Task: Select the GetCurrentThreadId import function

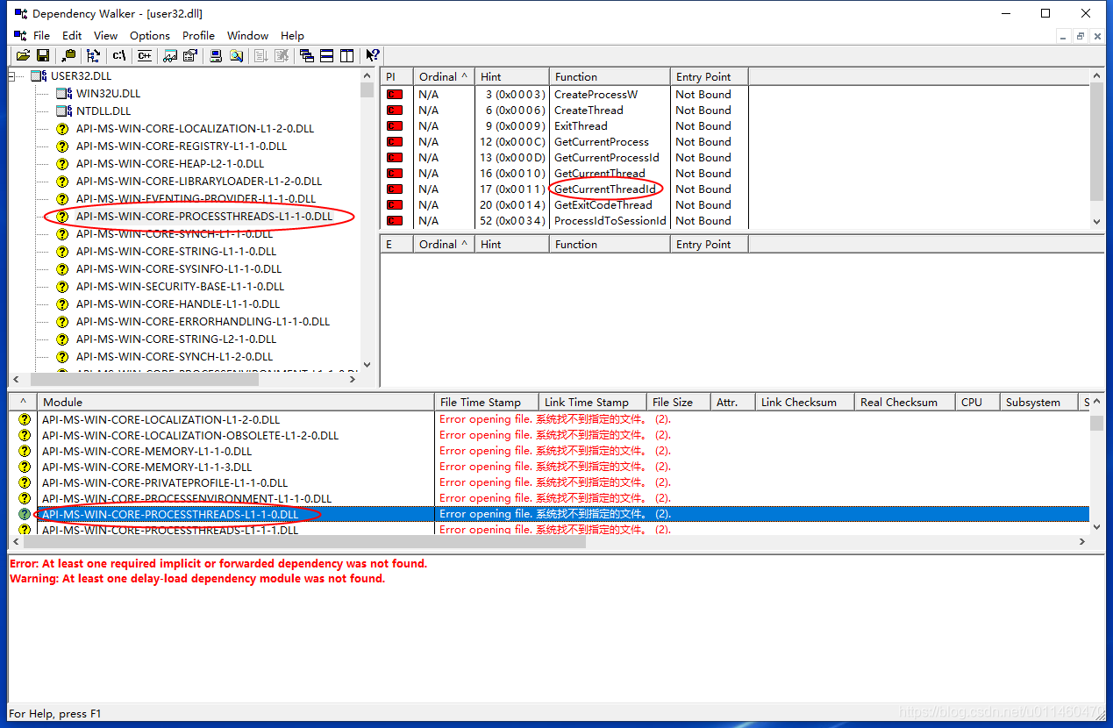Action: 604,189
